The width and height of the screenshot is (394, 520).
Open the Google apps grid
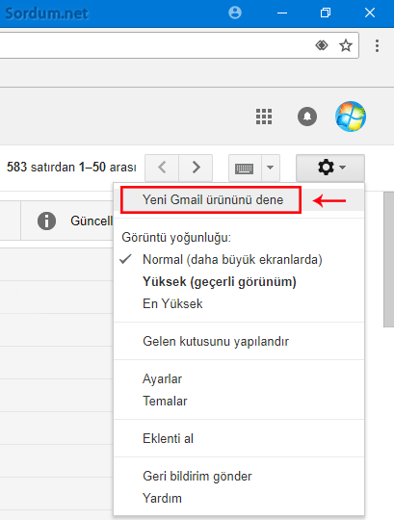click(264, 117)
